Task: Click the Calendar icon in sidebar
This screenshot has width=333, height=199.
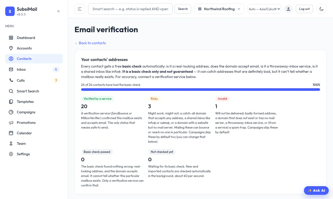Action: [11, 133]
